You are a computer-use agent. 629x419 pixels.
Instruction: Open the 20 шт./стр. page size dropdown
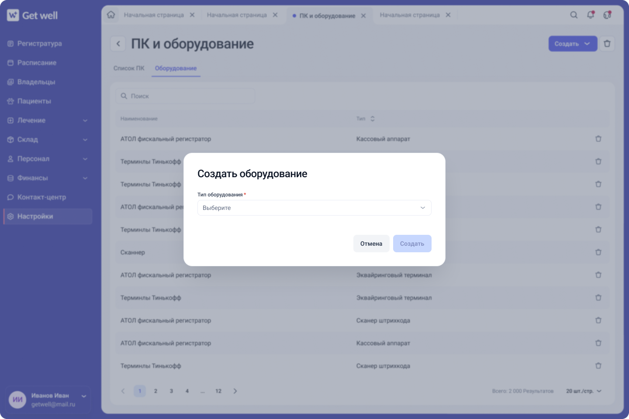point(584,391)
